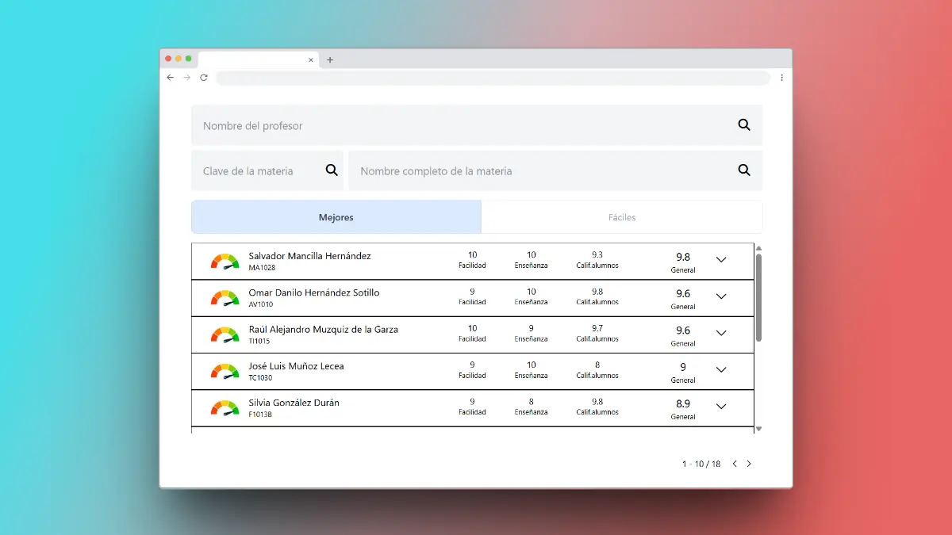Click search icon in Clave de la materia field

click(x=332, y=170)
